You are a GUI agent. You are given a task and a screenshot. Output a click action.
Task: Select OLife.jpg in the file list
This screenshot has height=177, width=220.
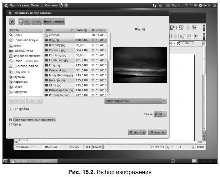76,85
